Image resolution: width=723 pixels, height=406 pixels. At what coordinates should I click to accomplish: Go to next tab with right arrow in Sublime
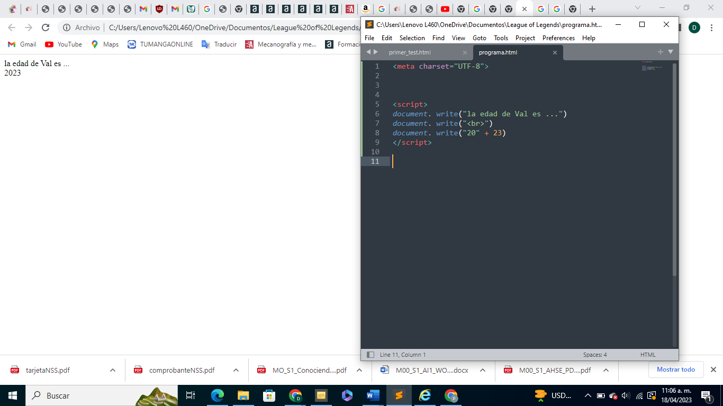[x=376, y=52]
